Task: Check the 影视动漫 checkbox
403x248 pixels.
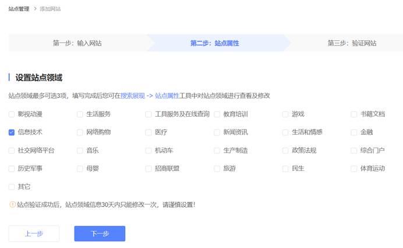Action: pyautogui.click(x=12, y=114)
